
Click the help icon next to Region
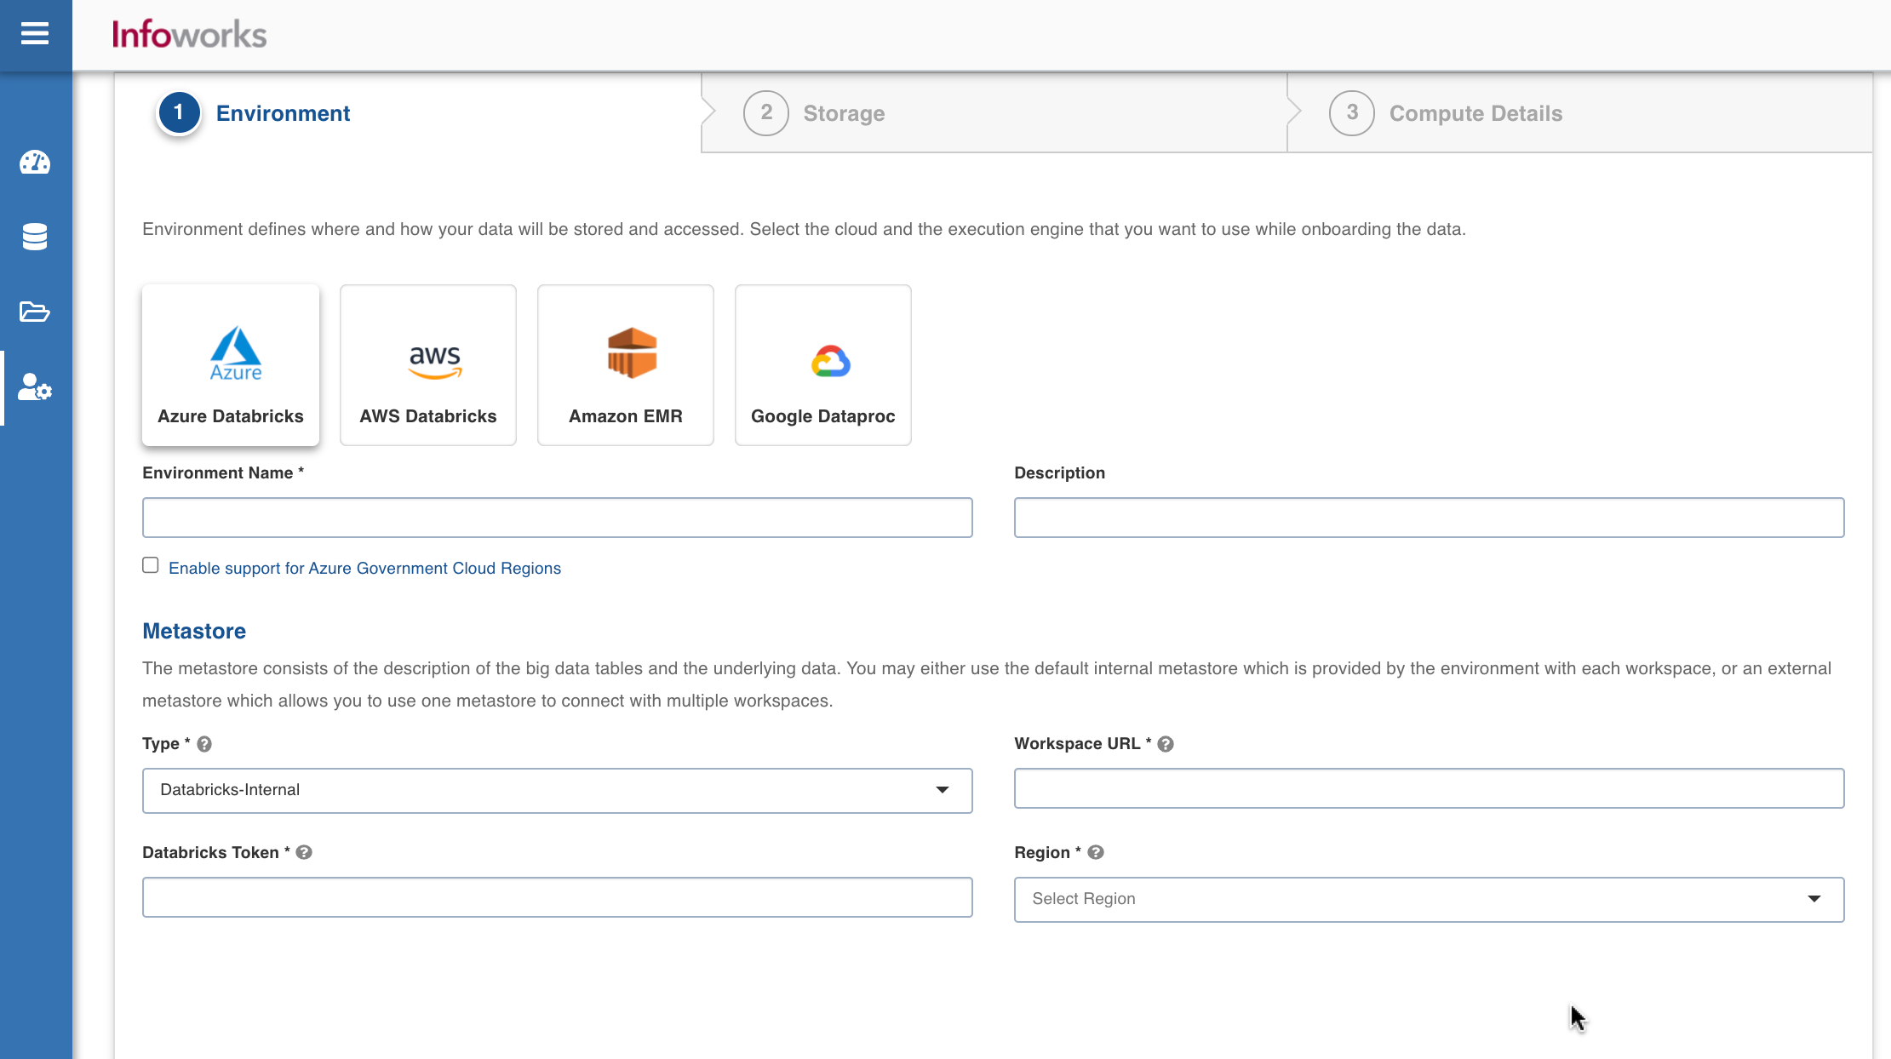pos(1096,852)
